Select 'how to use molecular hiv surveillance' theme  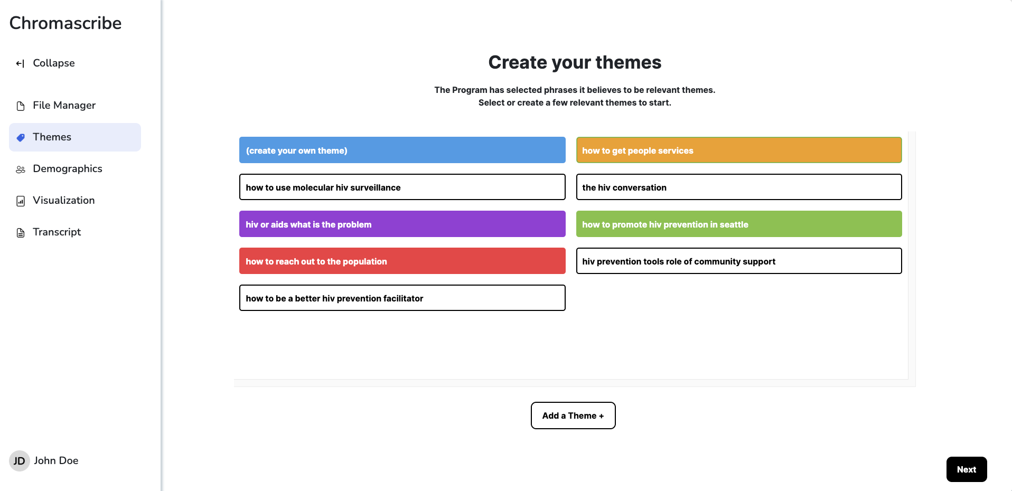coord(402,187)
